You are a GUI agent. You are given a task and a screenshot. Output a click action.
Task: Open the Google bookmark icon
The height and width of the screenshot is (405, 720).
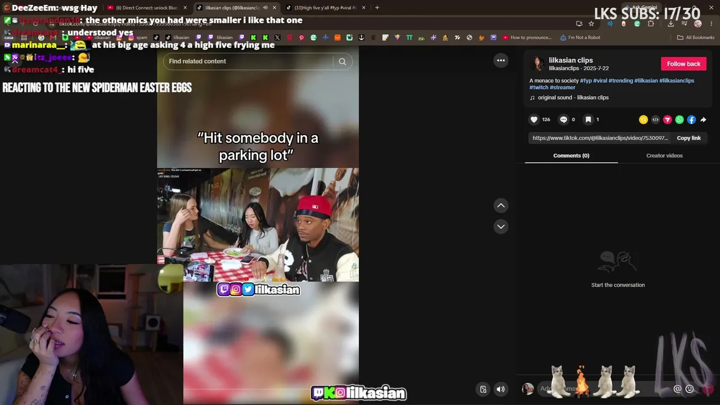pyautogui.click(x=41, y=38)
